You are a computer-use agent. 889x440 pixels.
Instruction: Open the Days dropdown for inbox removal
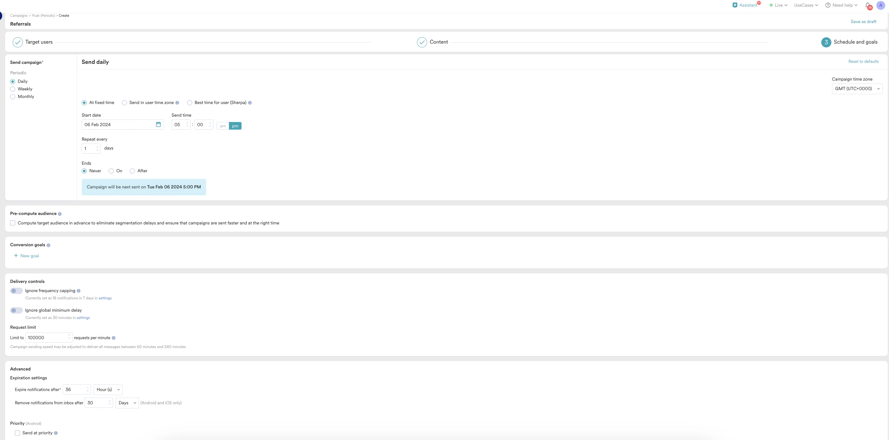pos(127,402)
